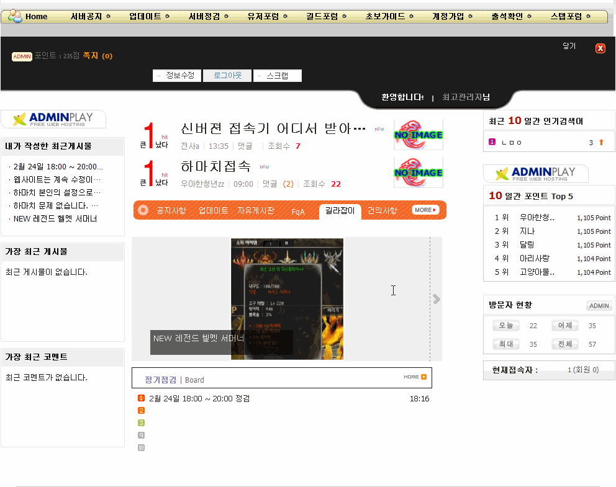Click NO IMAGE thumbnail of first post
Screen dimensions: 616x487
(x=419, y=135)
